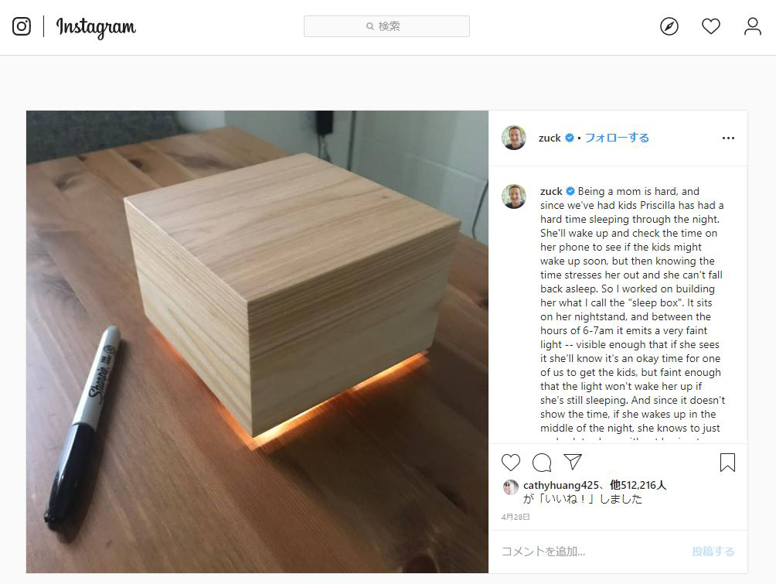Image resolution: width=776 pixels, height=584 pixels.
Task: Save the post with bookmark icon
Action: pyautogui.click(x=727, y=462)
